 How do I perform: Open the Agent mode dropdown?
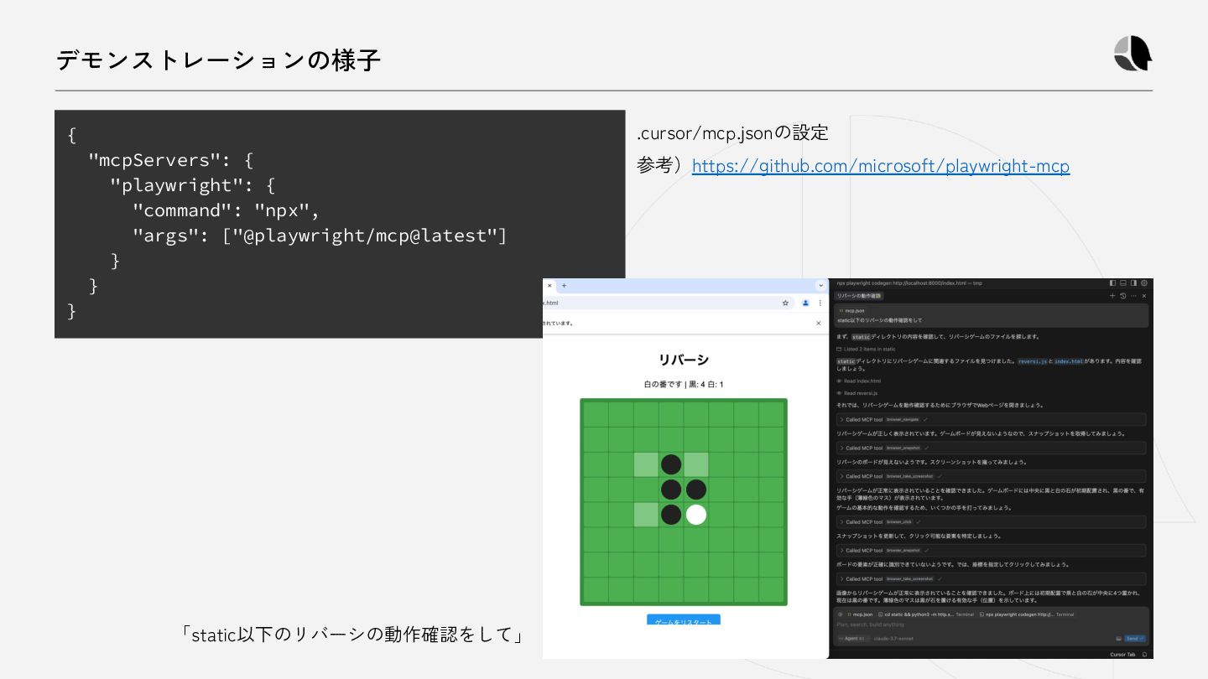point(852,639)
